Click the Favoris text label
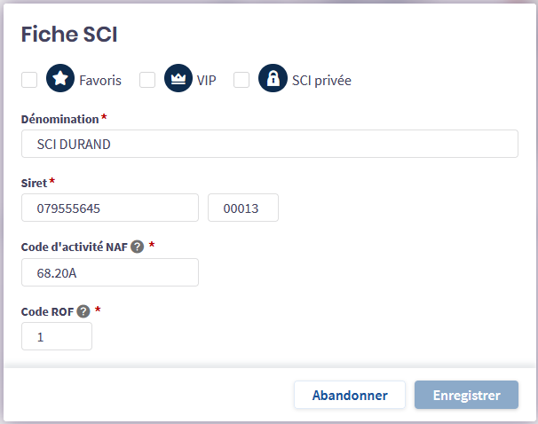 (100, 80)
